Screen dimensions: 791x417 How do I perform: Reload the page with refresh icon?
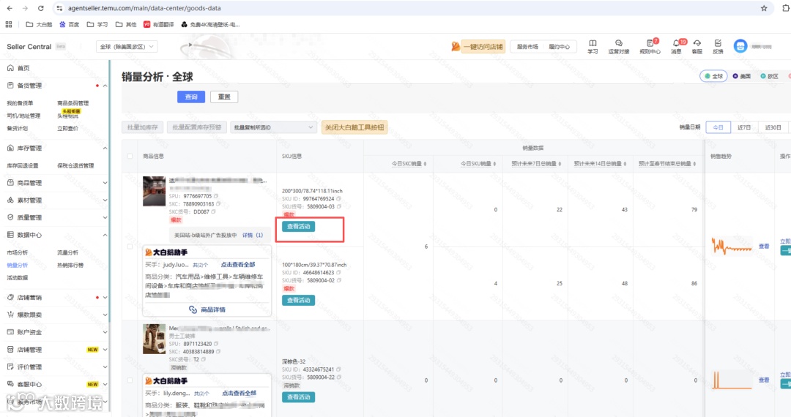pyautogui.click(x=41, y=8)
